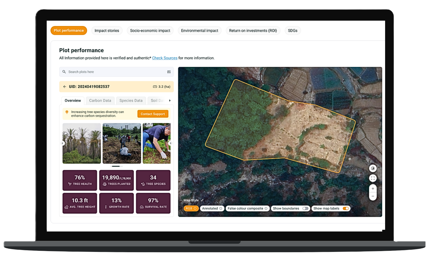Open the plot search filter options
This screenshot has width=429, height=258.
click(x=169, y=72)
